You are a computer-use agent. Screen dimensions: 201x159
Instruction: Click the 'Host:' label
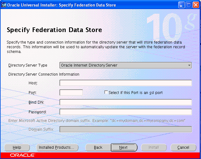click(x=33, y=83)
